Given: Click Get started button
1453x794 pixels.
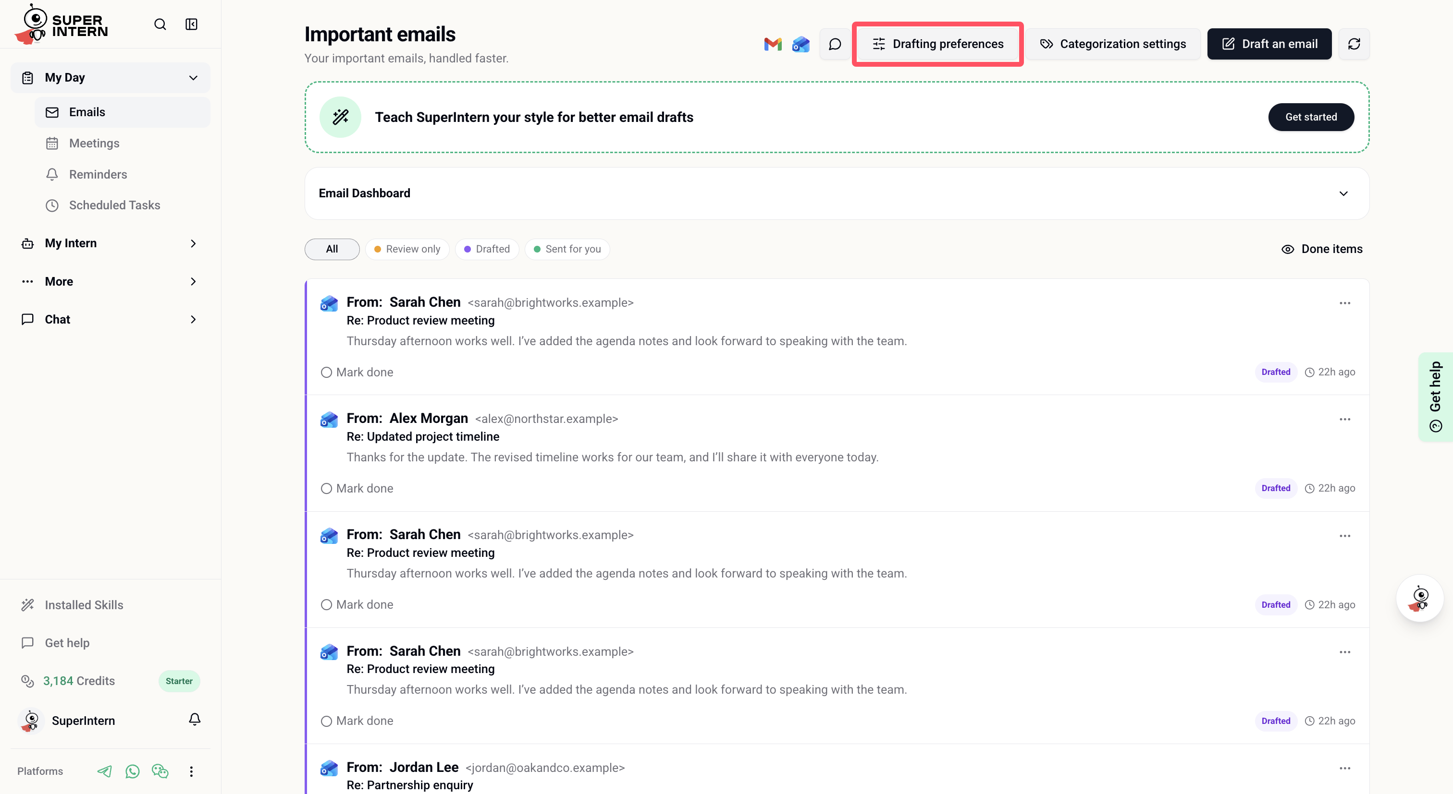Looking at the screenshot, I should [x=1311, y=117].
